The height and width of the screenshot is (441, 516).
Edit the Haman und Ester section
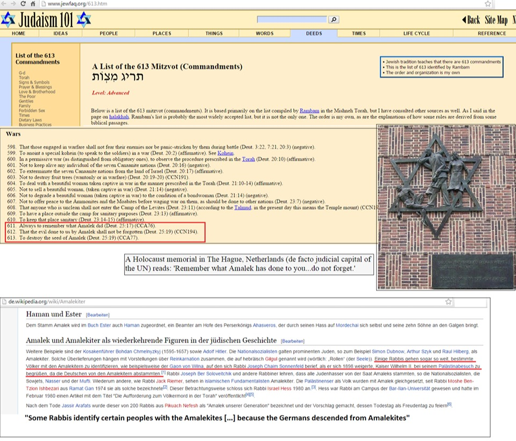pyautogui.click(x=98, y=315)
